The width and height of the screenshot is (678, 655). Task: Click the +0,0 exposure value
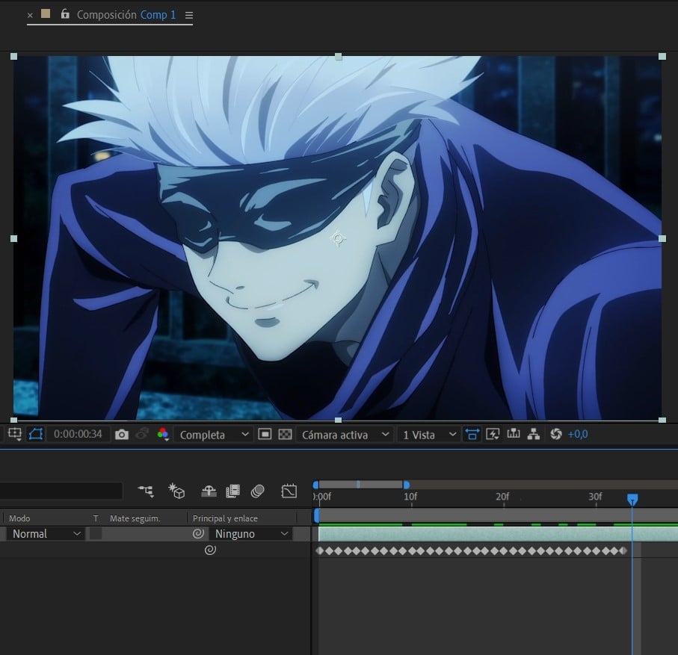click(x=578, y=434)
